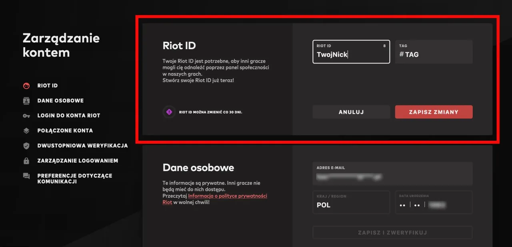Open the DANE OSOBOWE section
The height and width of the screenshot is (247, 512).
click(60, 100)
